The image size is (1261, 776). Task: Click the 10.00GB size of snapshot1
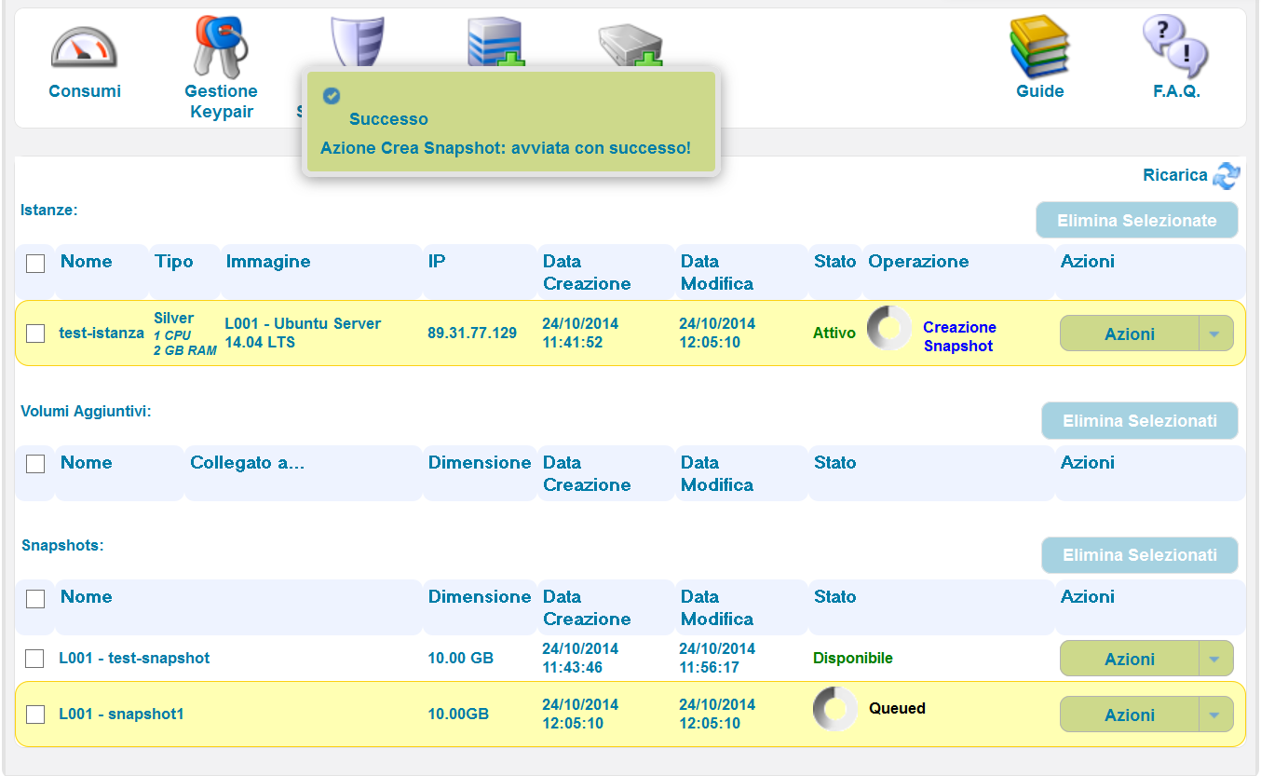(x=458, y=714)
